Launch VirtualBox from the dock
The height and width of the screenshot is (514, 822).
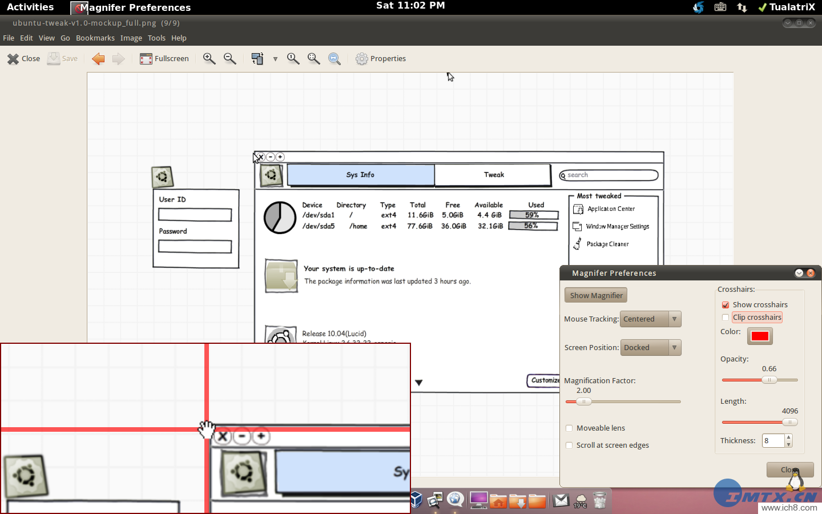coord(416,500)
